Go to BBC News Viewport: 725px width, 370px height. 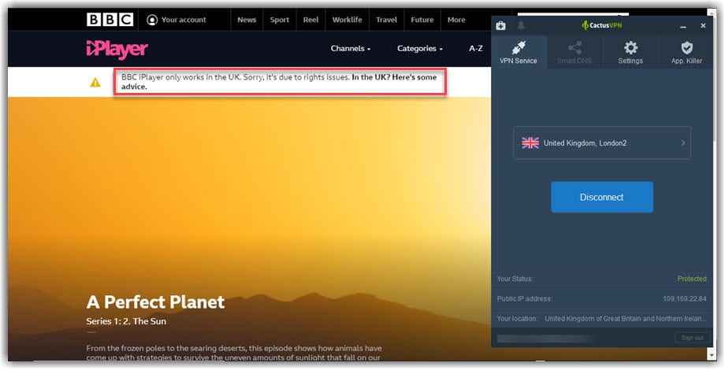247,20
